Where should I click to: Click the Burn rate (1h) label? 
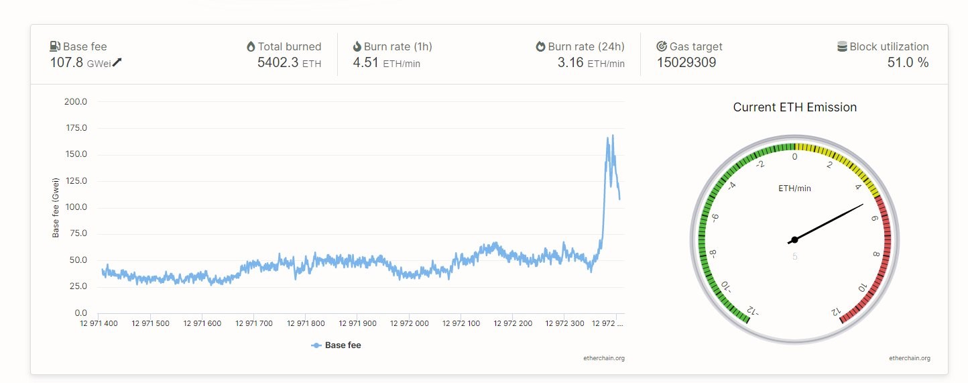click(x=398, y=46)
